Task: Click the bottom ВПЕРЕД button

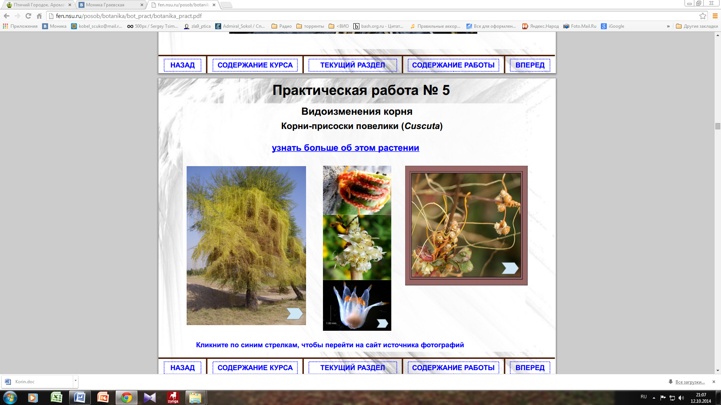Action: click(x=530, y=367)
